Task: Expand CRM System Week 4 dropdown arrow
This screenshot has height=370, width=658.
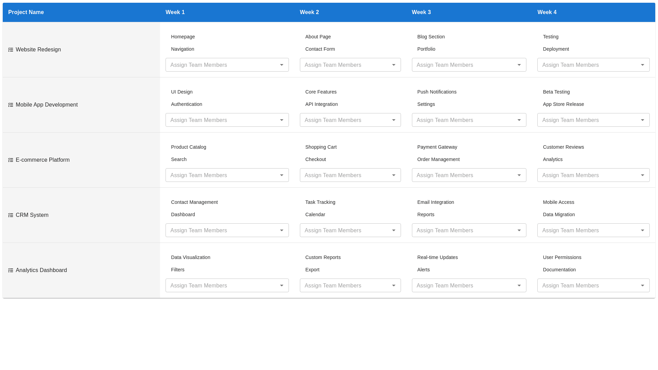Action: pos(642,230)
